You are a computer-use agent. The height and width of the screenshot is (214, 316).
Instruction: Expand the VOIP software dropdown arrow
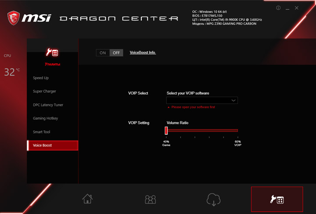click(233, 100)
